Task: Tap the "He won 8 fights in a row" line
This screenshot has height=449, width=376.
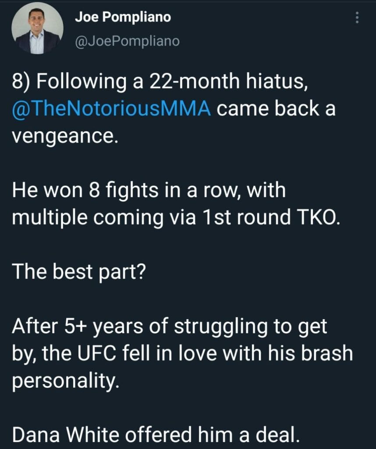Action: (x=149, y=190)
